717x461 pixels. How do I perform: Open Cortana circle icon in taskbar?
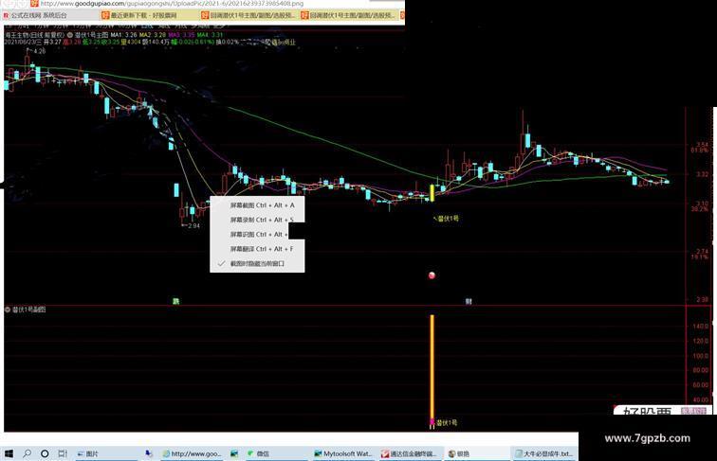45,453
